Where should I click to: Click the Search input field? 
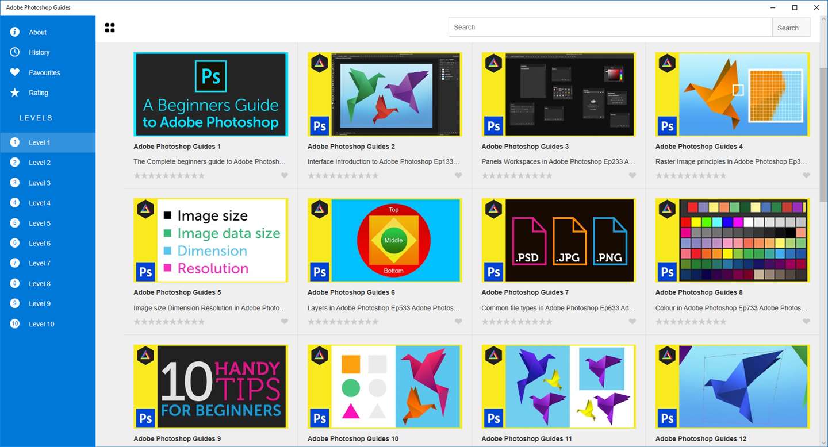pyautogui.click(x=610, y=27)
